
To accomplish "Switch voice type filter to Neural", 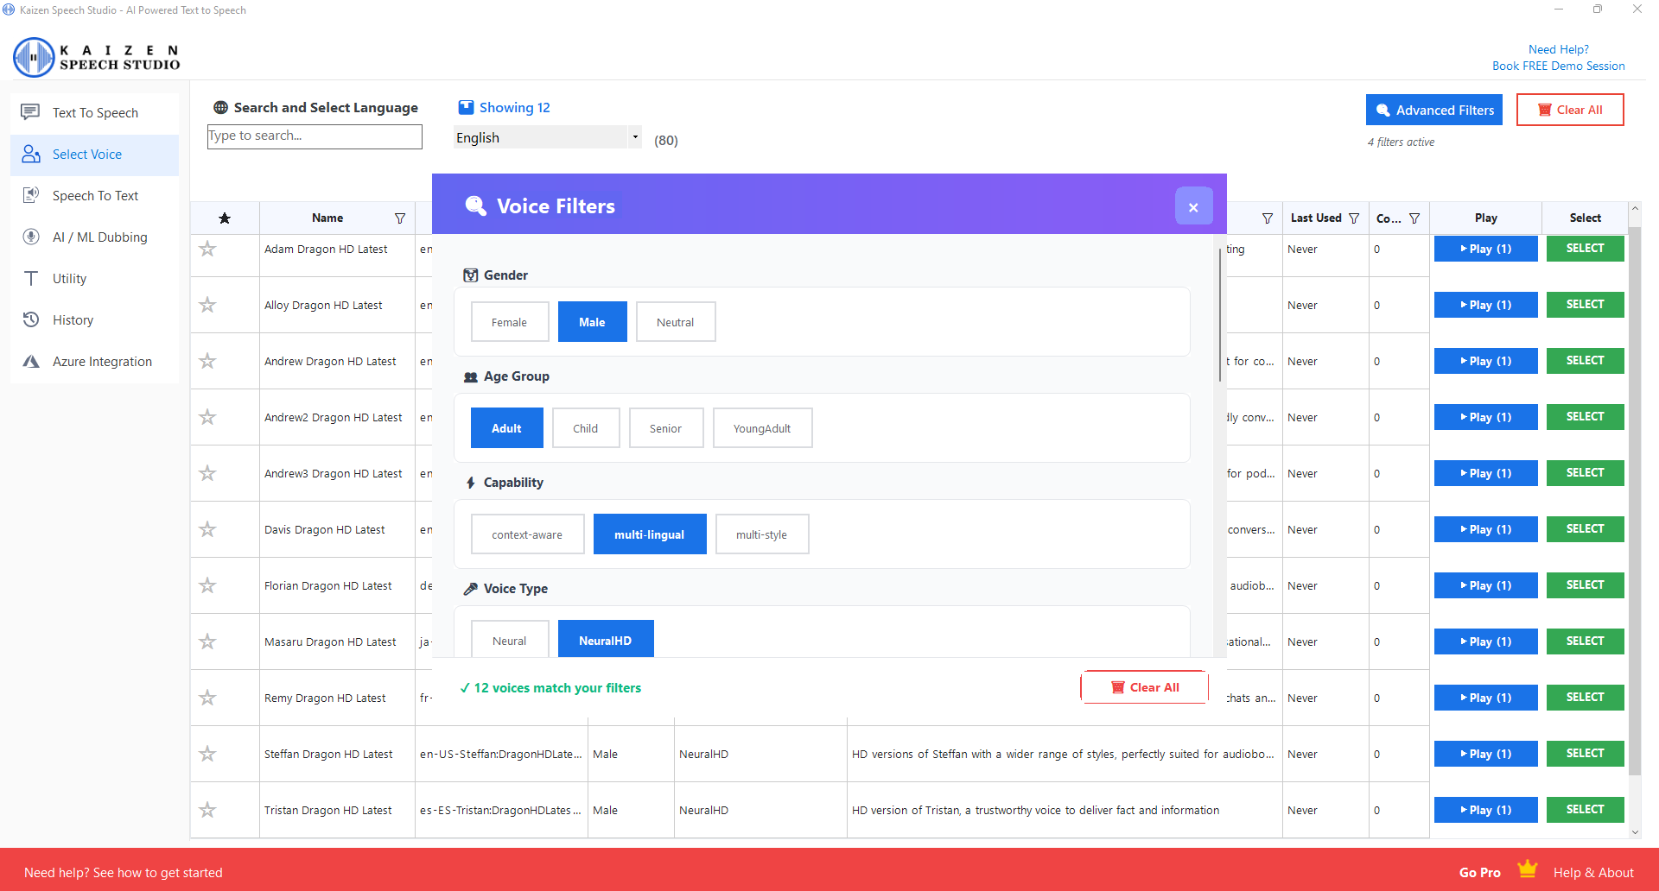I will click(509, 640).
